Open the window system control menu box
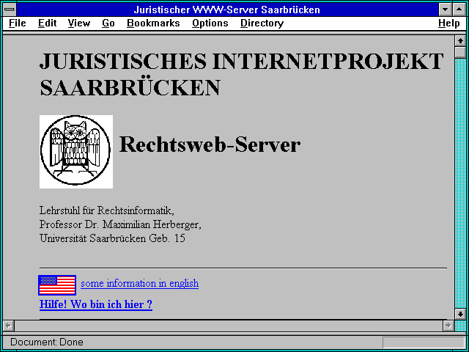Viewport: 469px width, 352px height. (x=10, y=10)
